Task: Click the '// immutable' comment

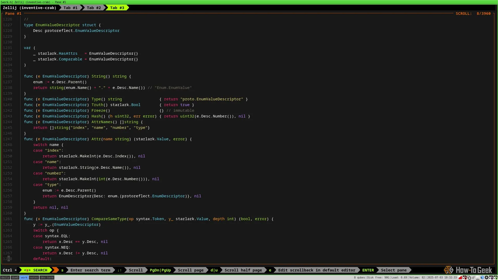Action: pos(180,110)
